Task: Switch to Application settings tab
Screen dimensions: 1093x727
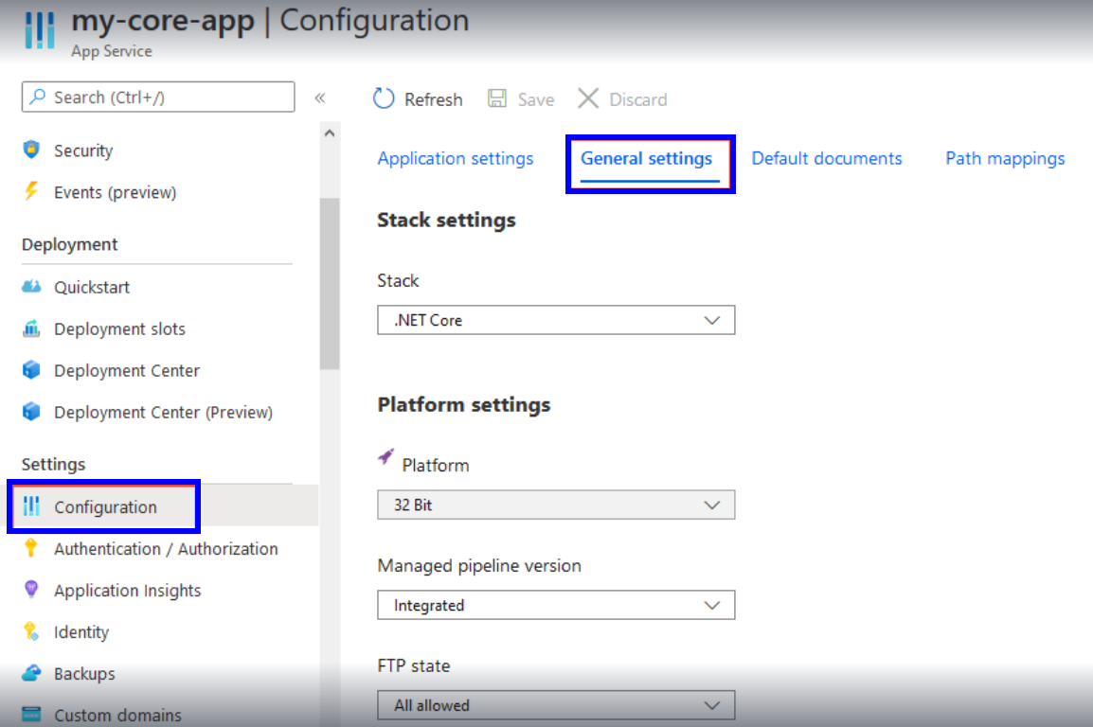Action: pyautogui.click(x=456, y=159)
